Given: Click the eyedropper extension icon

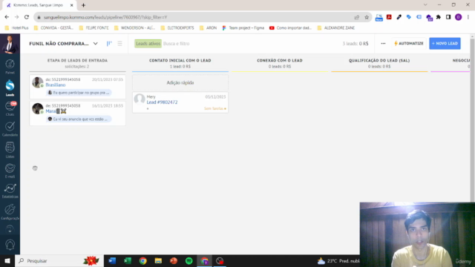Looking at the screenshot, I should [399, 17].
